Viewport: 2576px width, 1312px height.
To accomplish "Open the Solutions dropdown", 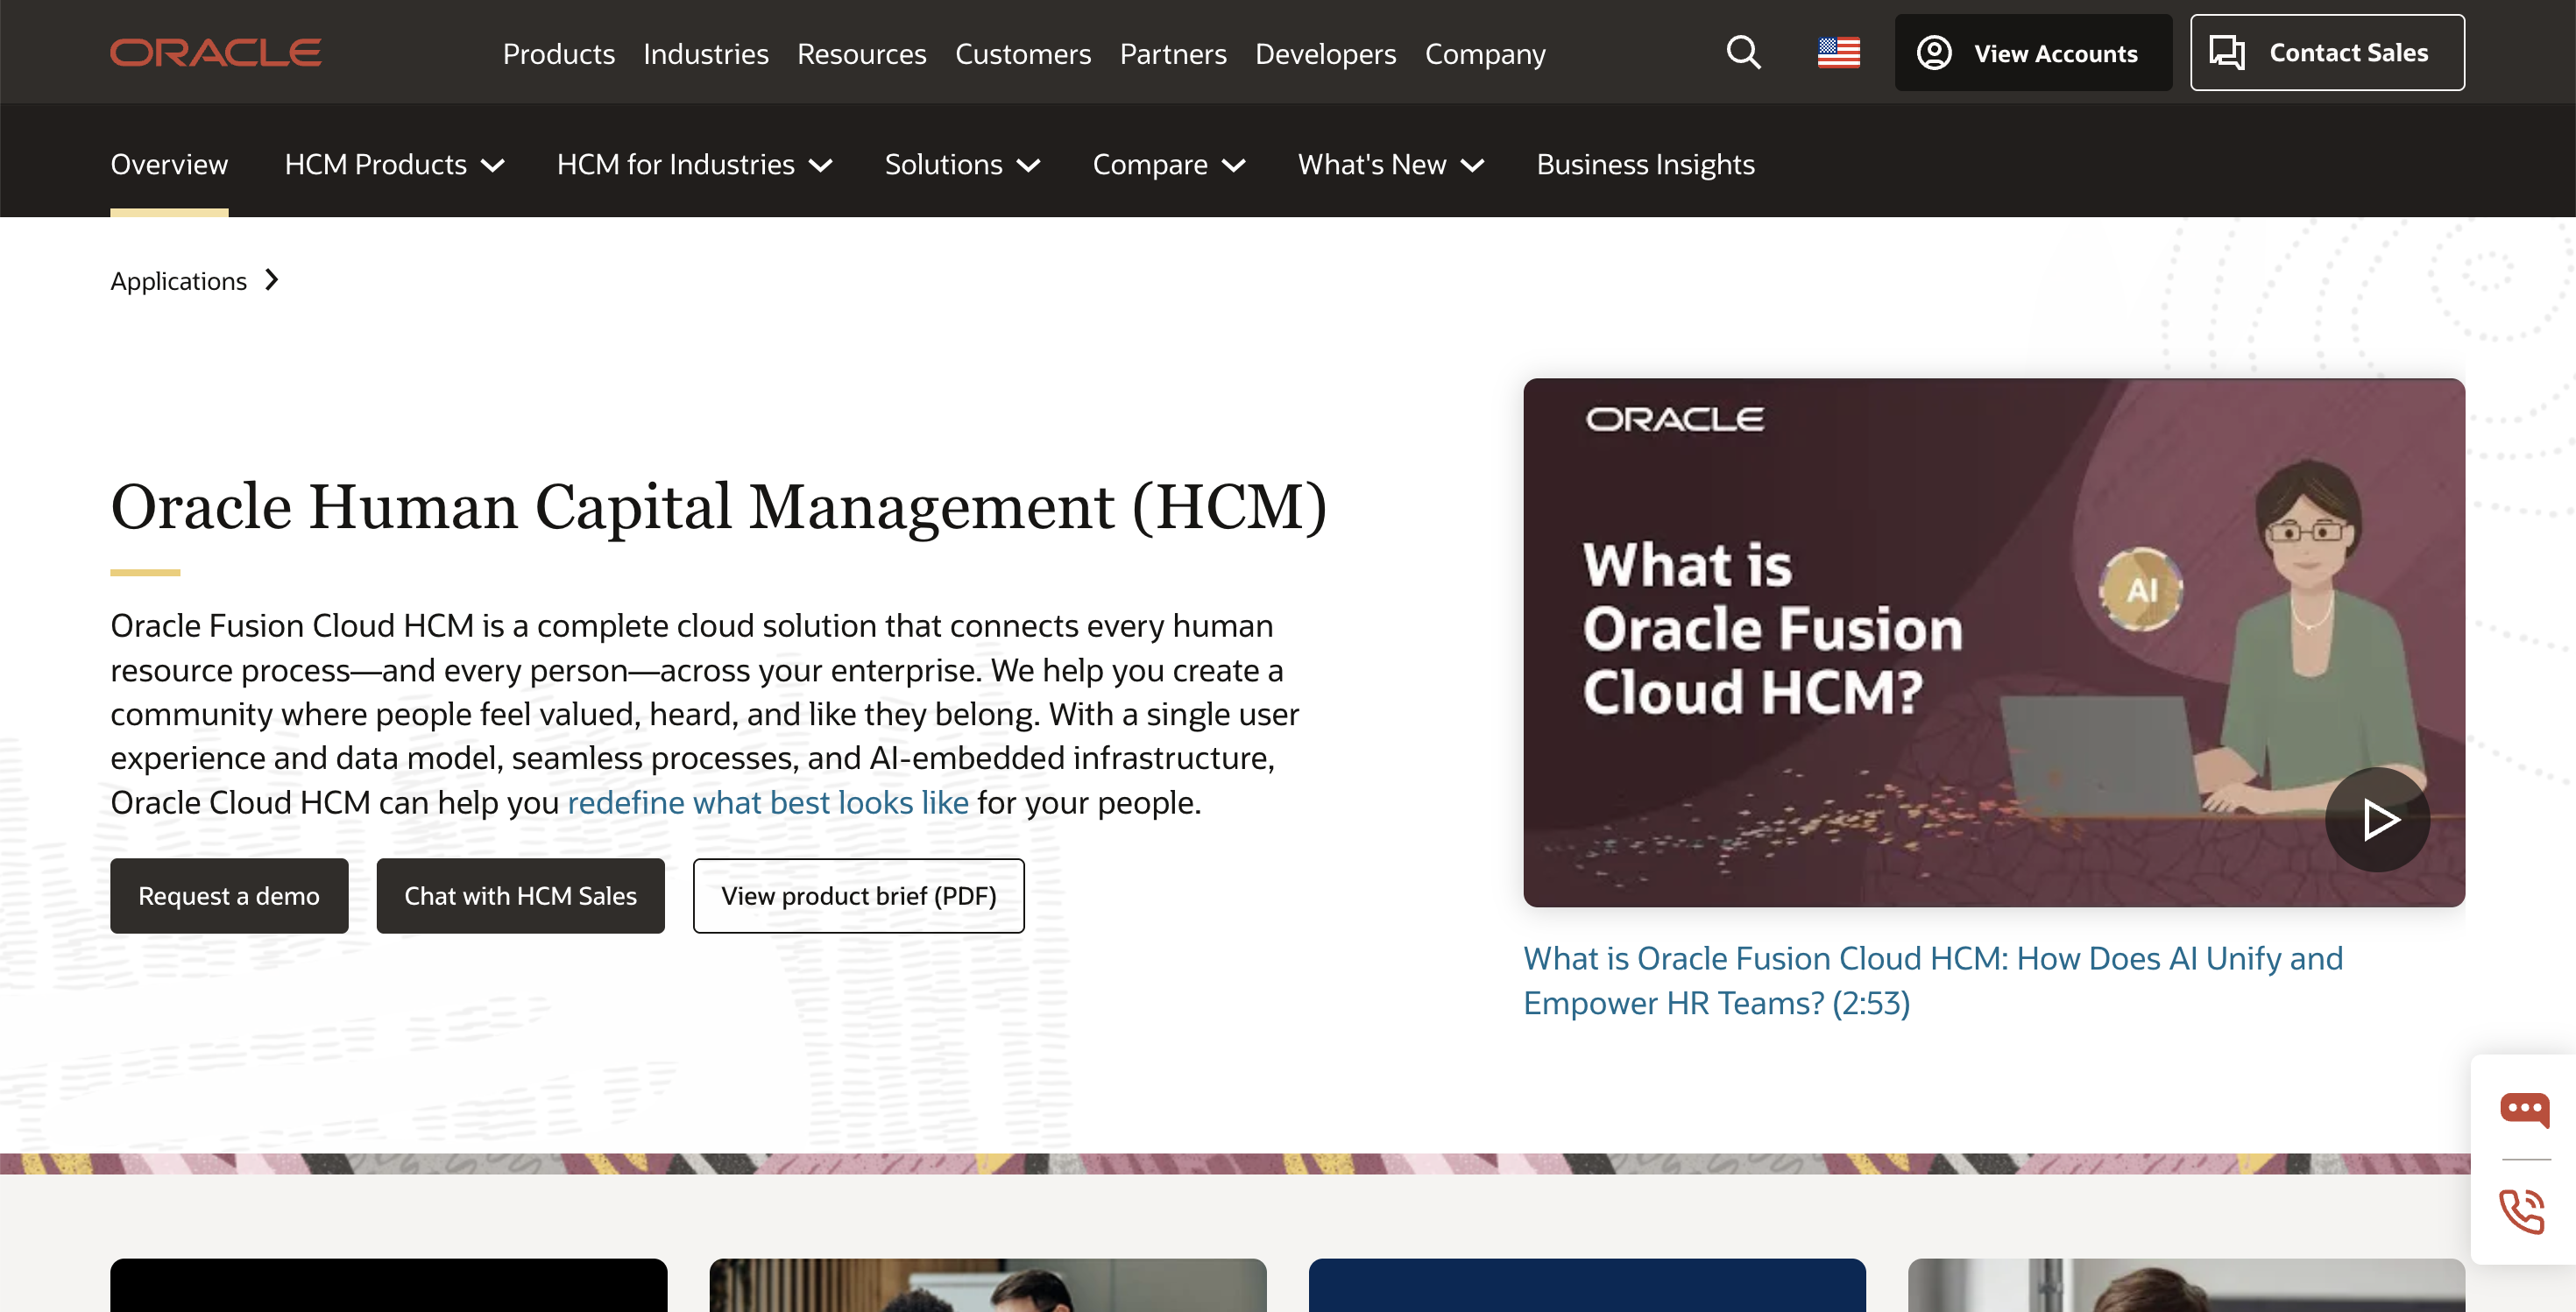I will (962, 164).
